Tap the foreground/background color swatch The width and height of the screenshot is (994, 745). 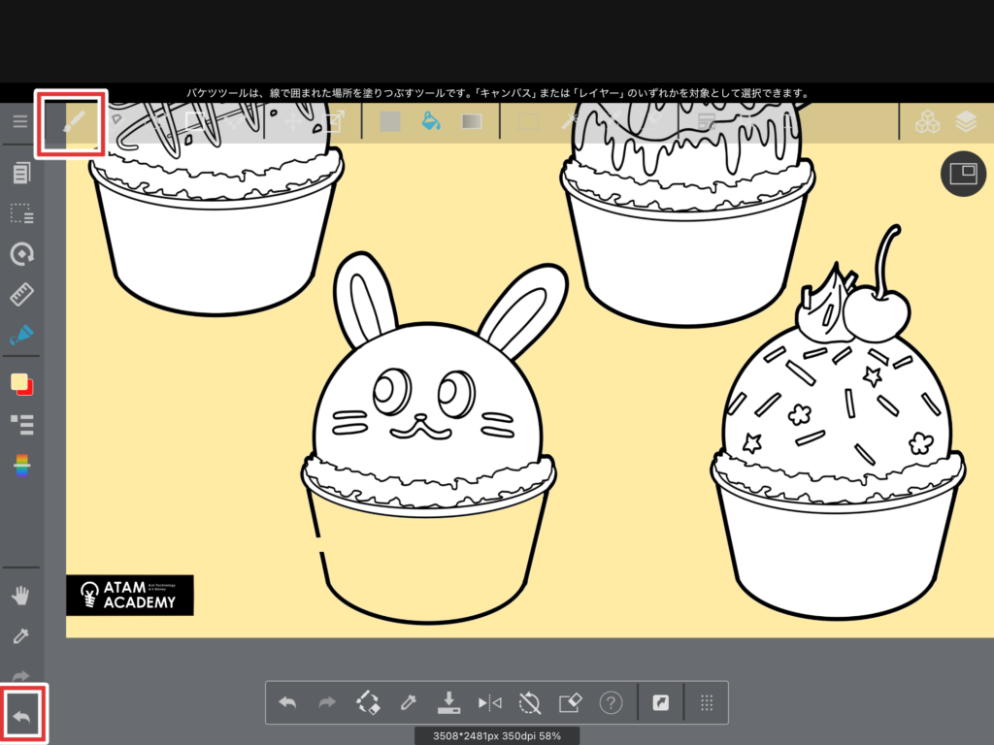coord(21,383)
